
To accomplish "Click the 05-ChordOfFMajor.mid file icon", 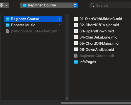I will click(x=76, y=43).
